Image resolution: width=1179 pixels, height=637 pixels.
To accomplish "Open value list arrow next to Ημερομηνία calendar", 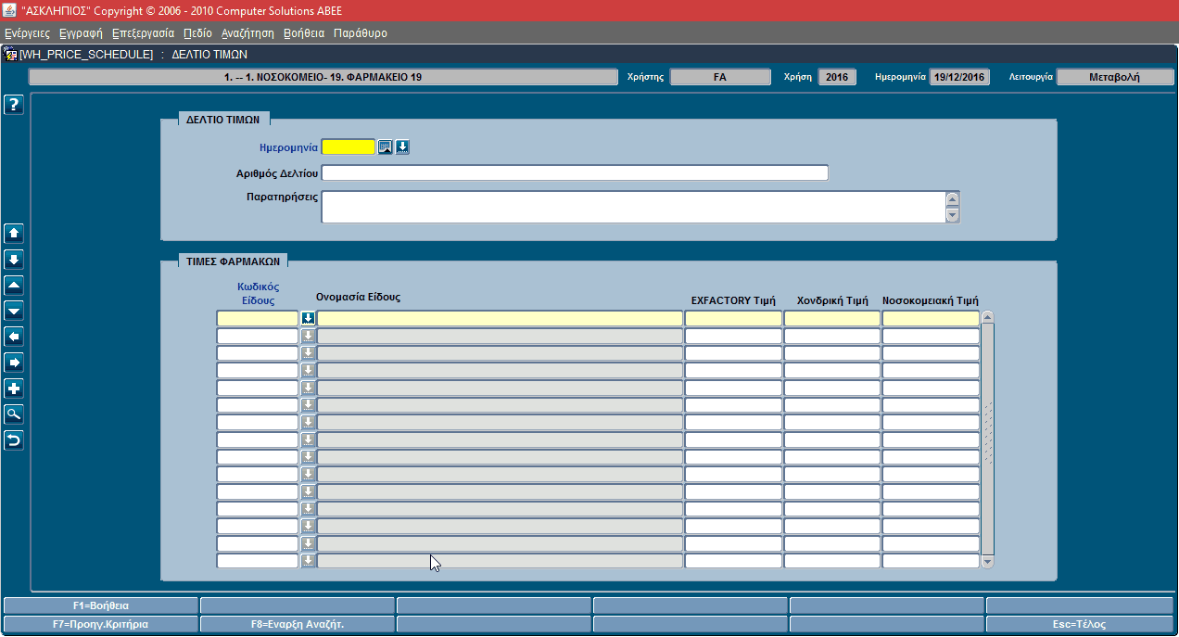I will click(x=402, y=147).
